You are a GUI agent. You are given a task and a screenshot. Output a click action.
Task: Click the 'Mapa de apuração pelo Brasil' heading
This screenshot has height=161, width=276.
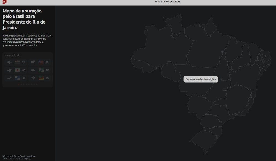coord(24,19)
